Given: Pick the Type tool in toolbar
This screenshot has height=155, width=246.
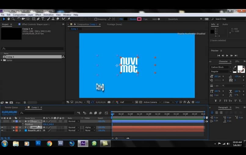Looking at the screenshot, I should [x=43, y=19].
